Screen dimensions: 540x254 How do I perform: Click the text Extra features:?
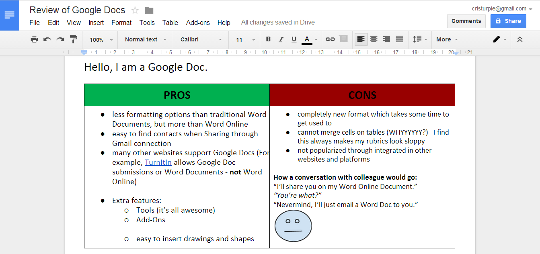pyautogui.click(x=137, y=201)
